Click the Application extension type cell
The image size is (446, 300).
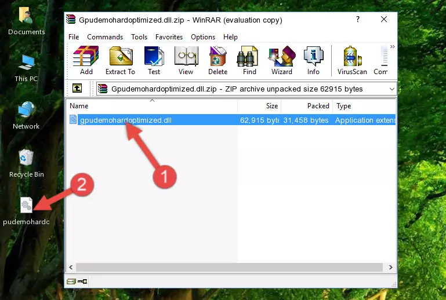[x=365, y=120]
